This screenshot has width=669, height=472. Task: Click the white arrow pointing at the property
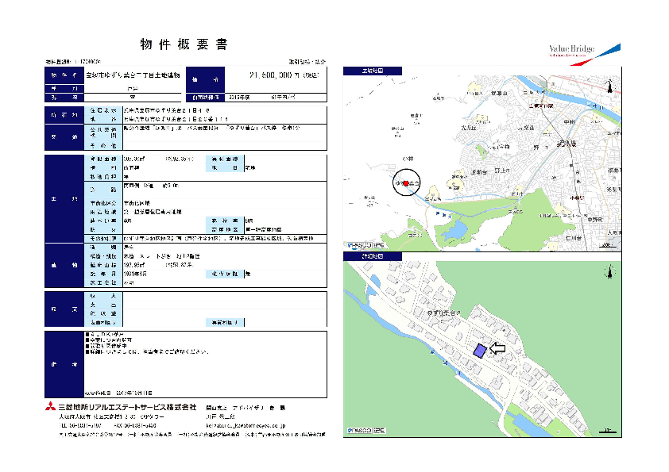(497, 348)
